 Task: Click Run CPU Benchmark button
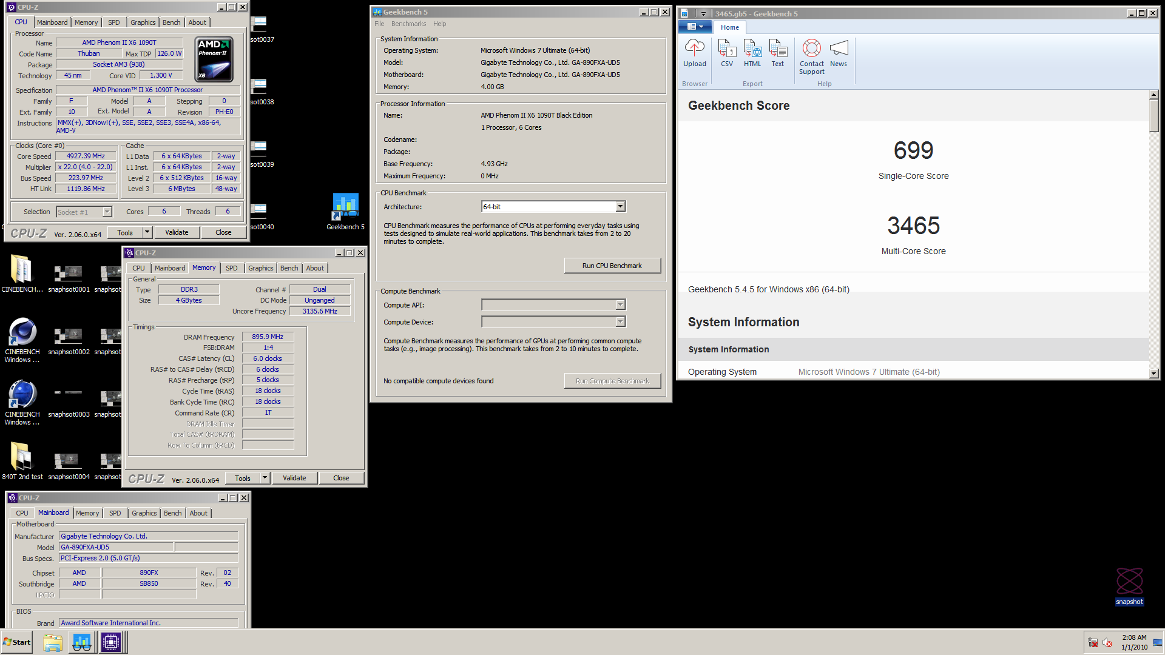(x=612, y=266)
